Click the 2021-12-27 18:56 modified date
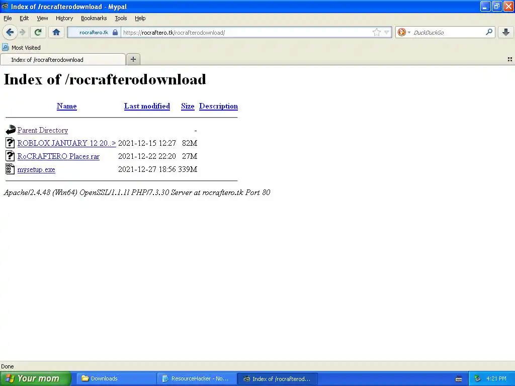 pyautogui.click(x=147, y=169)
